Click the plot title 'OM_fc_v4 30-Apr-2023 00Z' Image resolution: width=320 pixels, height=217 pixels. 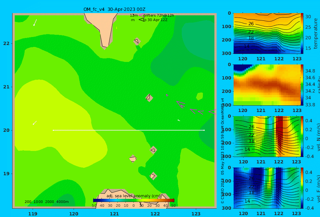(x=114, y=9)
